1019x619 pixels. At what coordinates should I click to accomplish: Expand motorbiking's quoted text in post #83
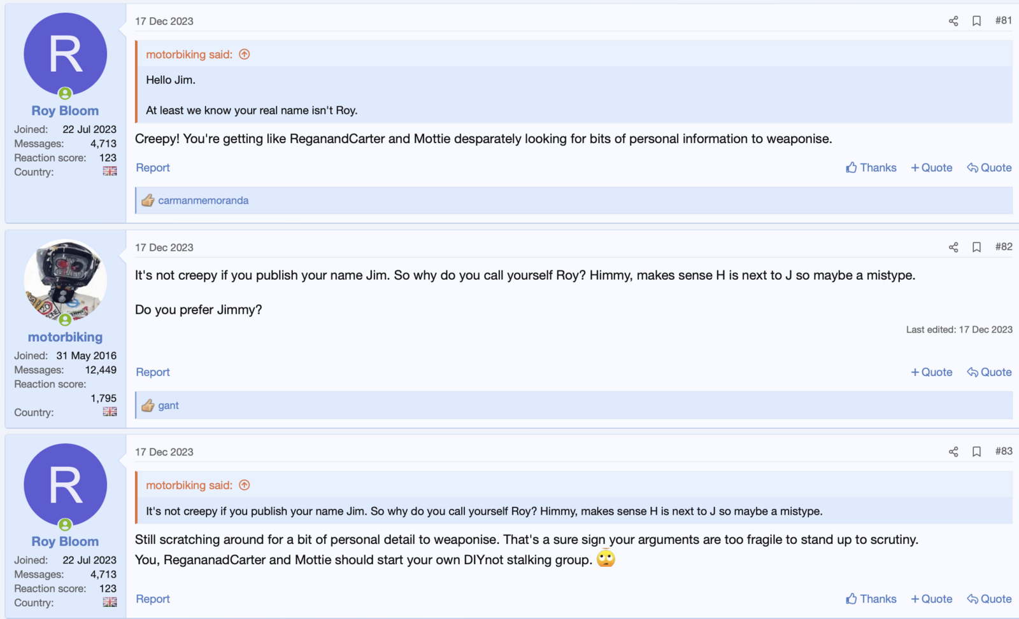[x=484, y=511]
